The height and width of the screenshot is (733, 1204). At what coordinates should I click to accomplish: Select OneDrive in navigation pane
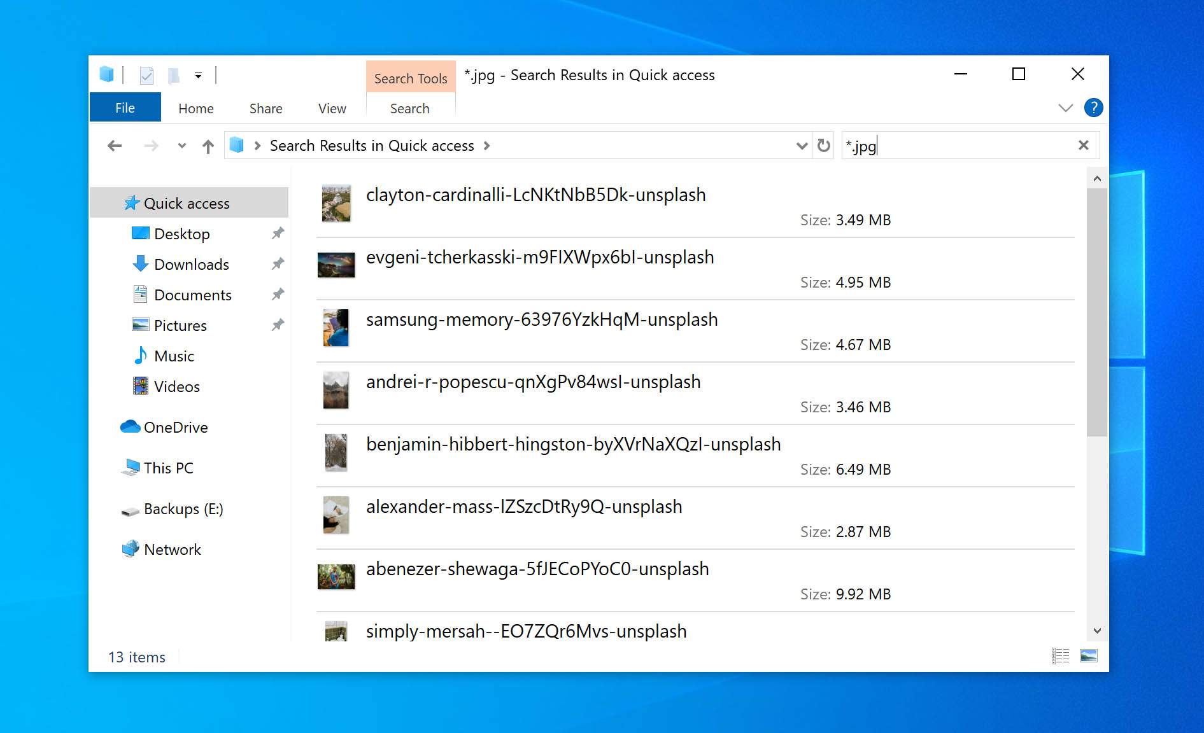[x=176, y=427]
